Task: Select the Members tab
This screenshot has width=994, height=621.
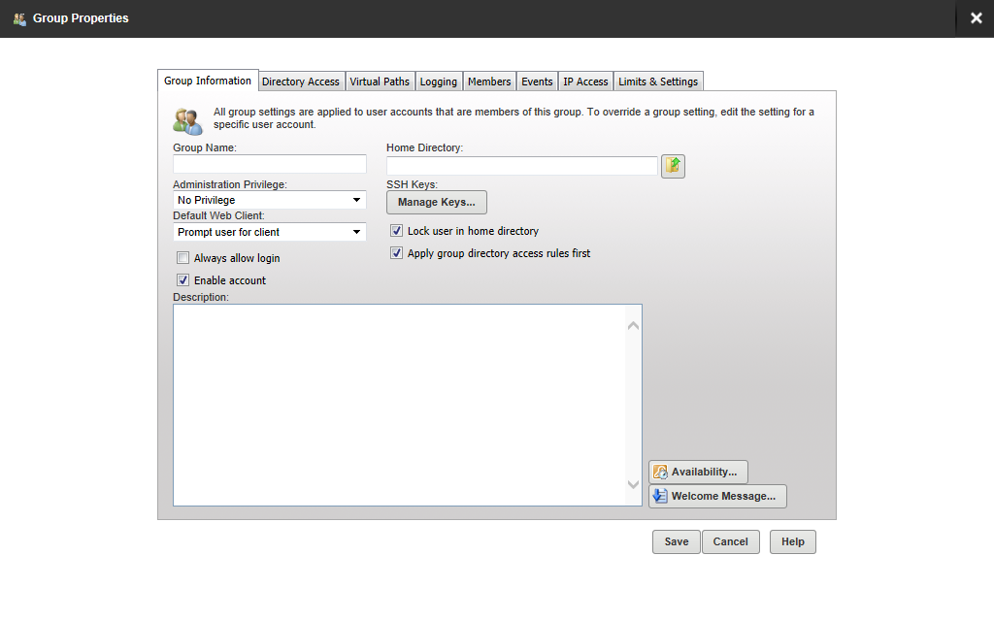Action: coord(489,82)
